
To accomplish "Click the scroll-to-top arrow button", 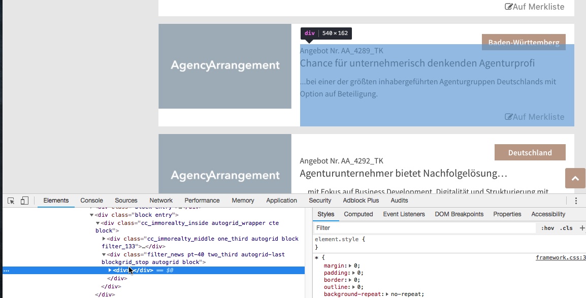I will [575, 179].
